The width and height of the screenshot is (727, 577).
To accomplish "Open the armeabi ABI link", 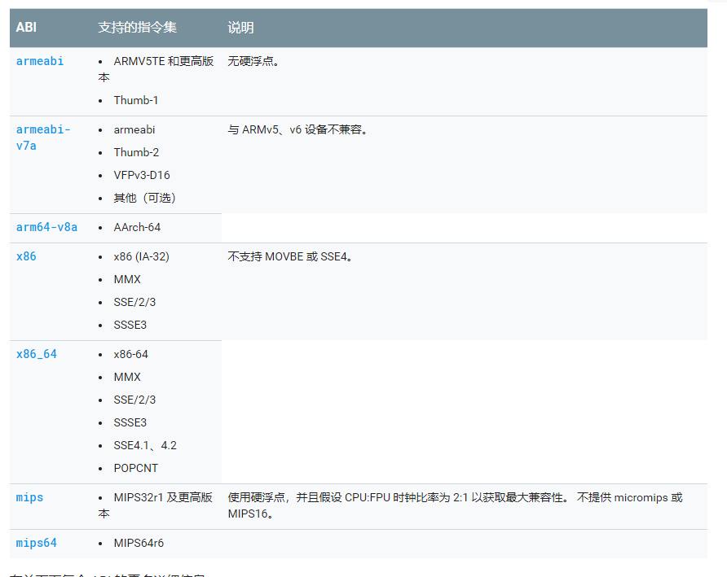I will (x=40, y=61).
